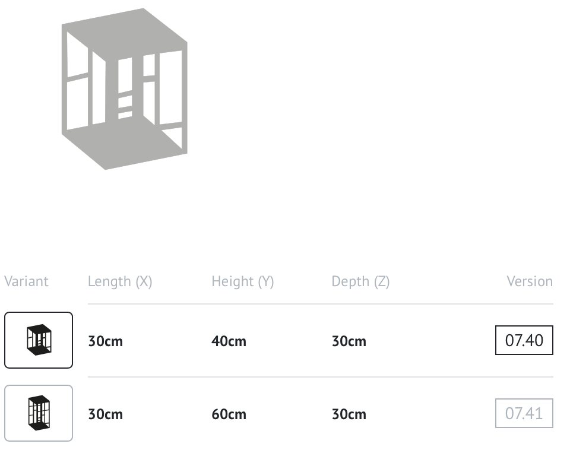Click the 30cm length in second row
Image resolution: width=570 pixels, height=450 pixels.
point(106,414)
